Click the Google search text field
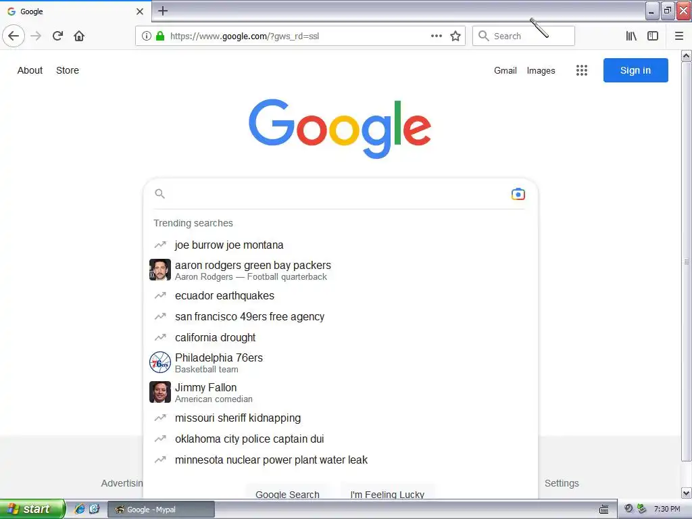Image resolution: width=692 pixels, height=519 pixels. (x=338, y=194)
